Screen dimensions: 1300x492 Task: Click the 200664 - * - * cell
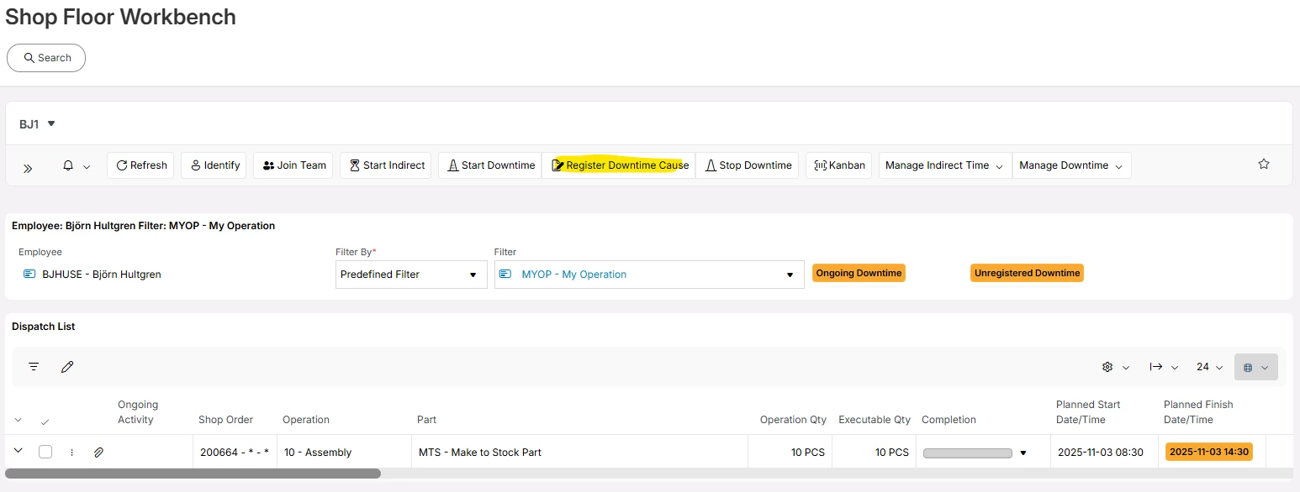tap(235, 452)
